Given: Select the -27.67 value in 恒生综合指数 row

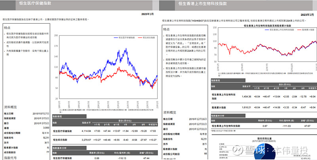Looking at the screenshot, I should tap(143, 140).
